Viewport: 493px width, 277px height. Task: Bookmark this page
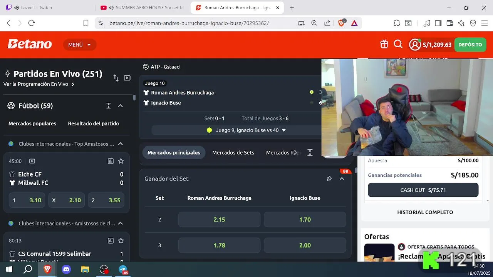pos(86,23)
